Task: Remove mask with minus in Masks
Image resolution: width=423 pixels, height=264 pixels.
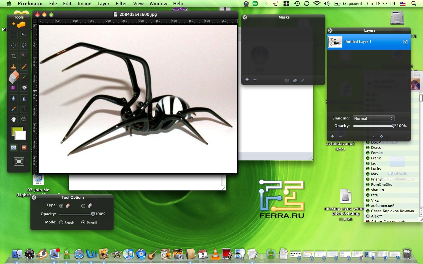Action: point(255,80)
